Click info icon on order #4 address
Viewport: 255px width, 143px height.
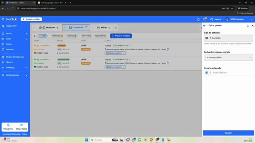click(168, 63)
